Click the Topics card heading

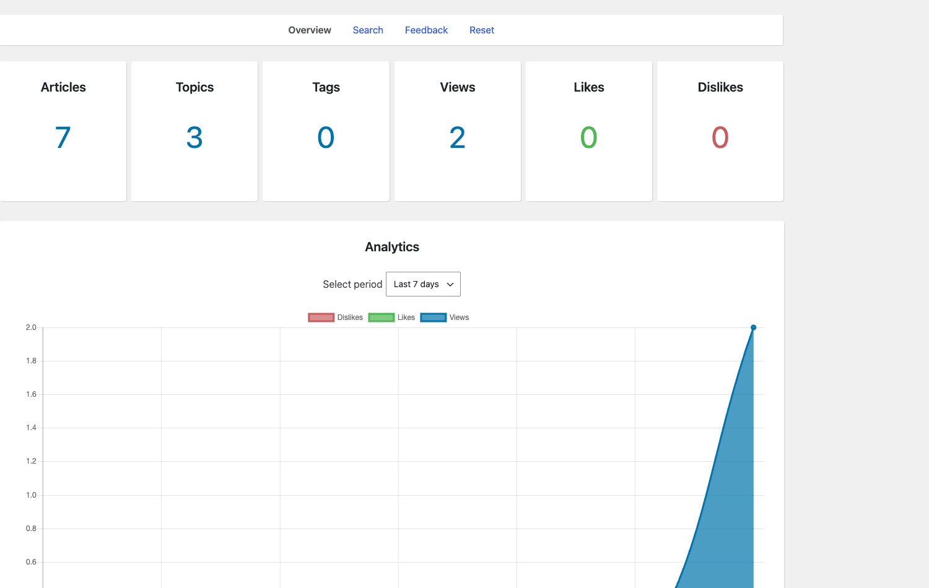[194, 87]
